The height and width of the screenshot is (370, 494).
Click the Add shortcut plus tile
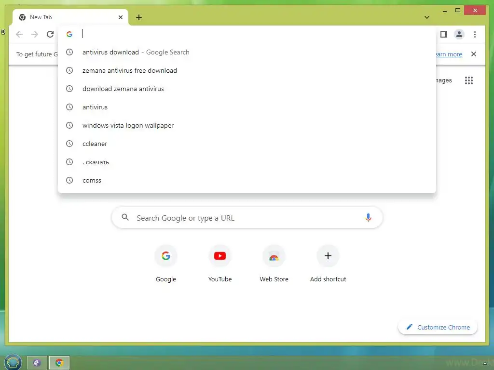click(x=328, y=264)
